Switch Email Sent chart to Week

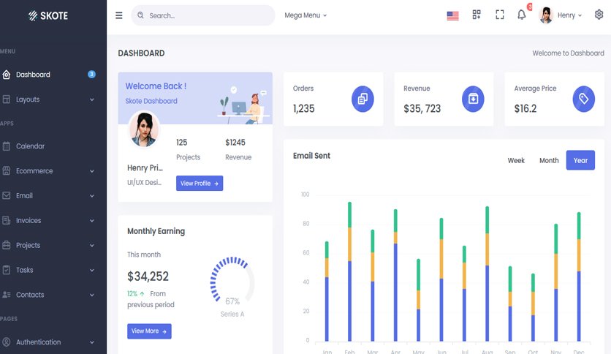tap(516, 160)
